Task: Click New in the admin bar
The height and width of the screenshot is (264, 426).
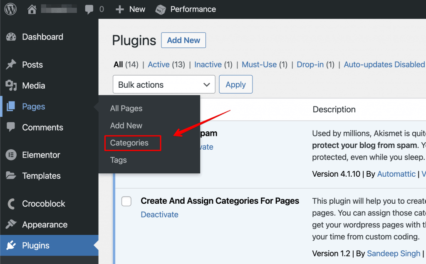Action: click(x=137, y=9)
